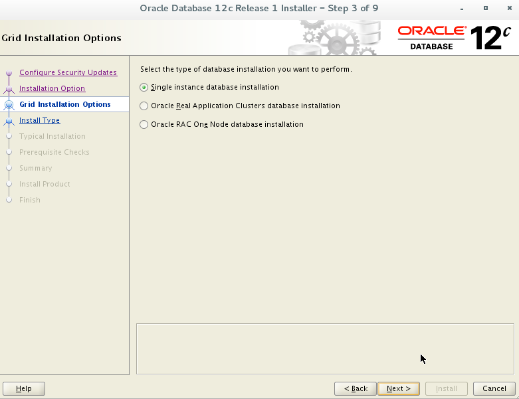Go back with the Back button
519x399 pixels.
[356, 388]
